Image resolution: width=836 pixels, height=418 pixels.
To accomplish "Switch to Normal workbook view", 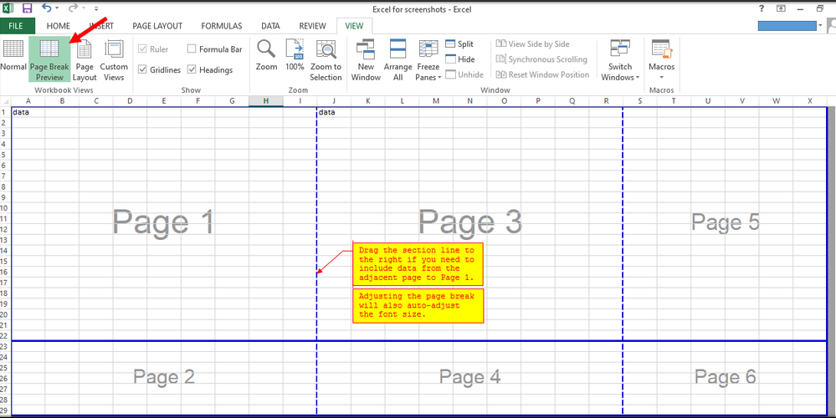I will pos(13,56).
